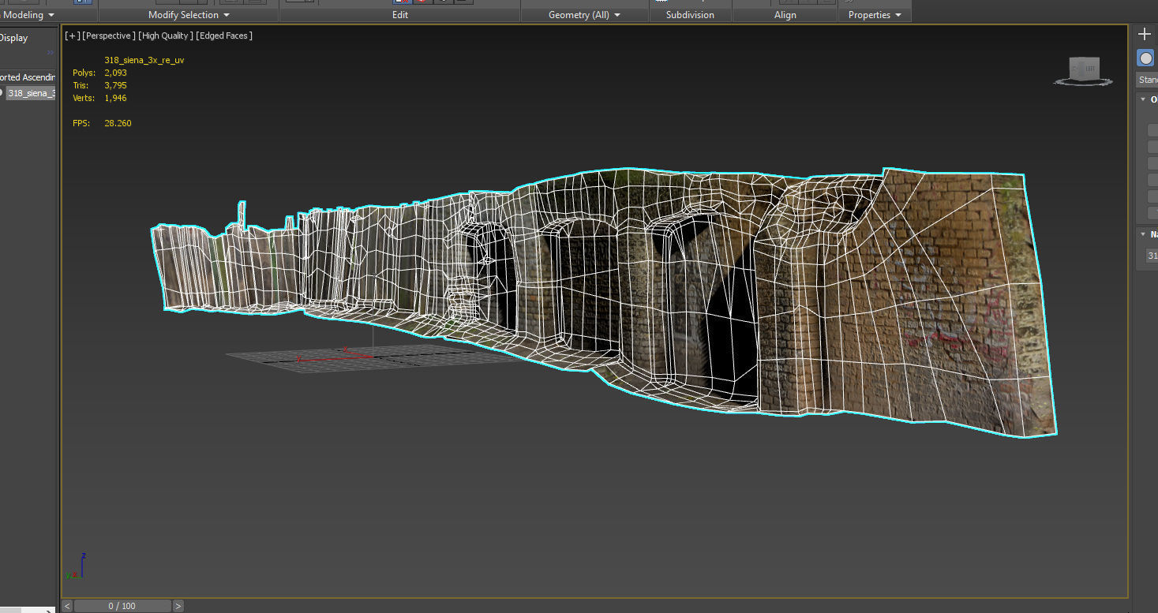Click the 0 / 100 time slider thumb

(x=122, y=606)
